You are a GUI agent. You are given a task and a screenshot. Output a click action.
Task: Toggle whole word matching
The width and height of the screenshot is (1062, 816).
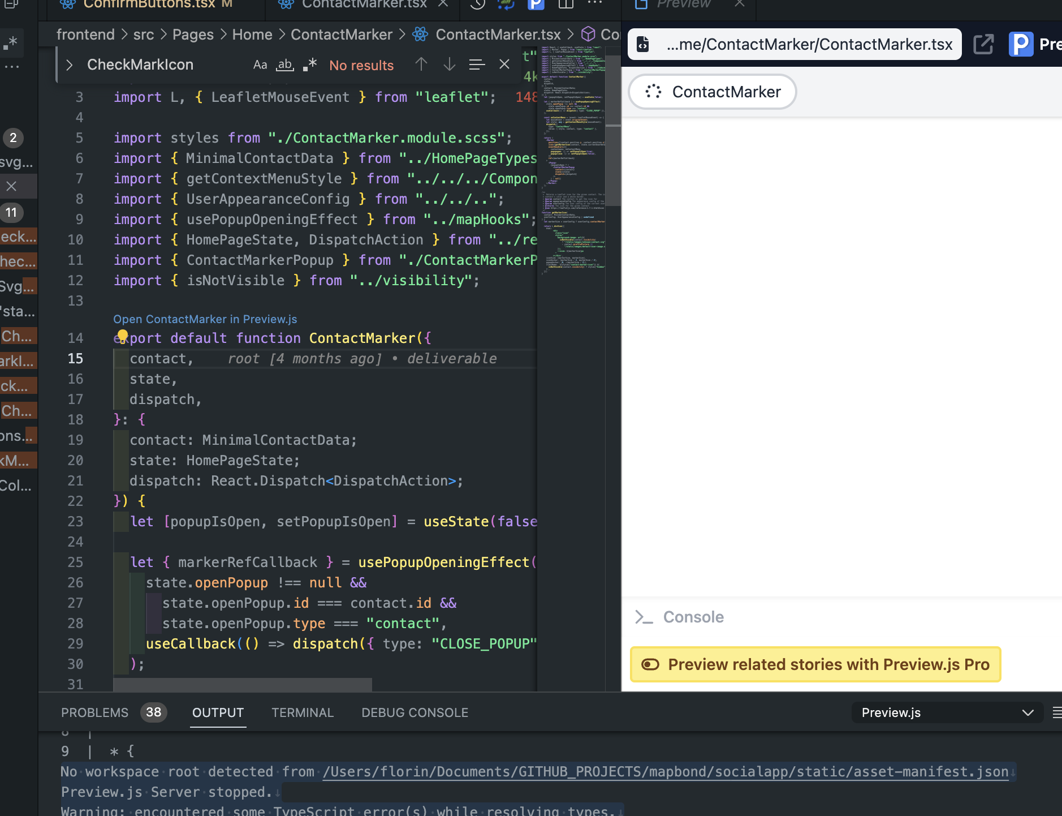284,65
